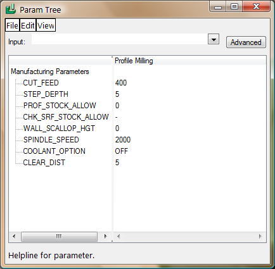Select Manufacturing Parameters tree root
The height and width of the screenshot is (269, 275).
coord(50,72)
